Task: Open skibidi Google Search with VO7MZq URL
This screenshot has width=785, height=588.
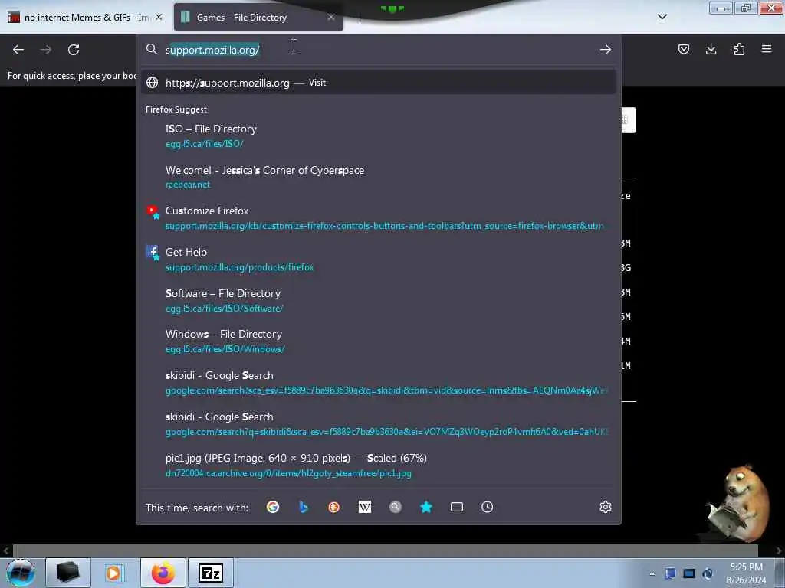Action: click(x=379, y=424)
